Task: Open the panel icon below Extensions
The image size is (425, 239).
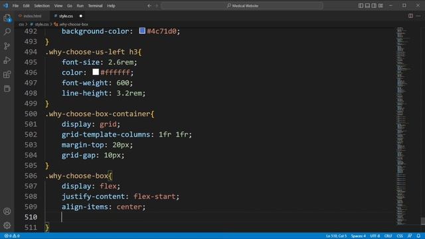Action: 7,88
